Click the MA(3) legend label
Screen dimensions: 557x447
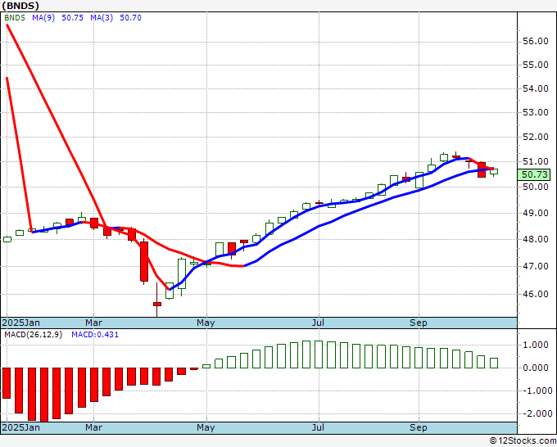tap(102, 18)
